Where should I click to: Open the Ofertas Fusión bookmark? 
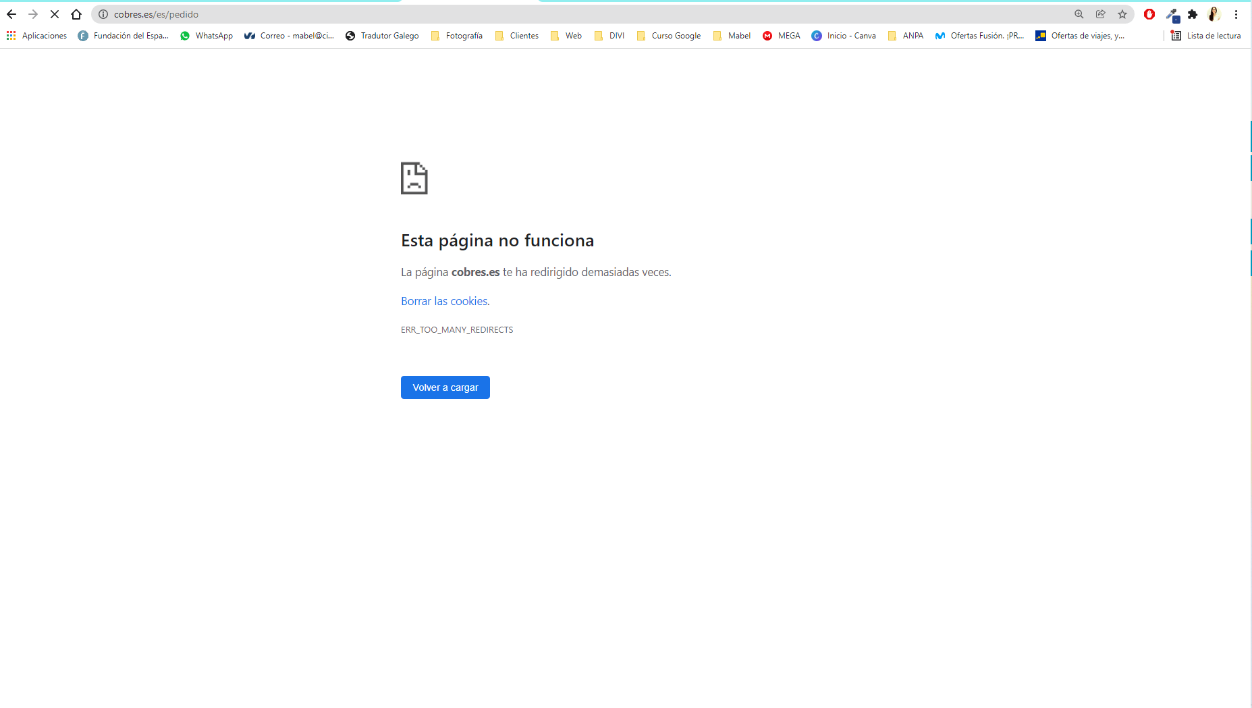tap(979, 36)
